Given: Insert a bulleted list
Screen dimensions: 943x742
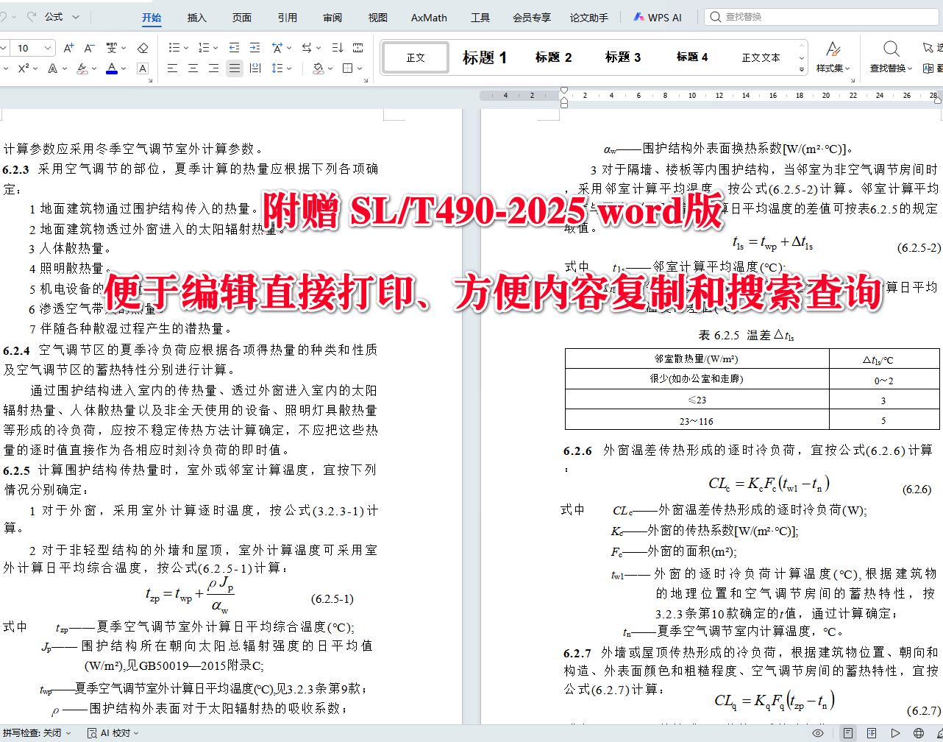Looking at the screenshot, I should (x=174, y=48).
